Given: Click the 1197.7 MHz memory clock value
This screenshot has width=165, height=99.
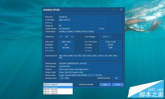Looking at the screenshot, I should click(64, 78).
